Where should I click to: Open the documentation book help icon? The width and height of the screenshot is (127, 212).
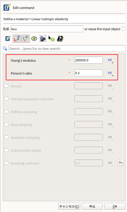pyautogui.click(x=60, y=39)
